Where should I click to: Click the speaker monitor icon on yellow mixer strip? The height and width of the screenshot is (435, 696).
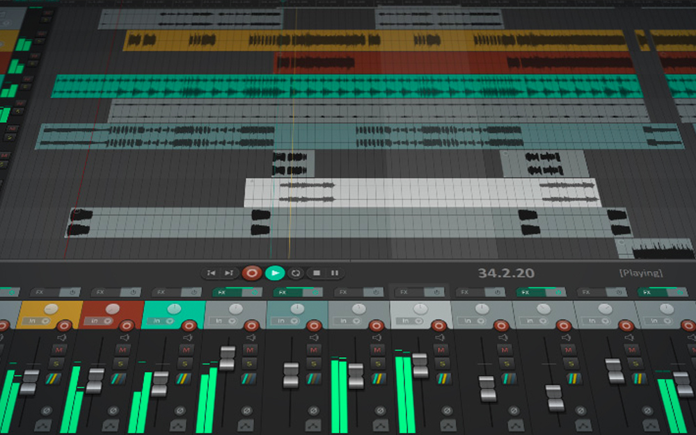click(61, 338)
